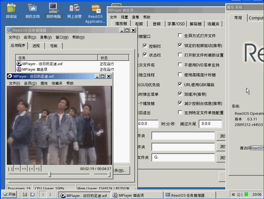Click the system tray volume speaker icon
The height and width of the screenshot is (199, 264).
click(240, 195)
